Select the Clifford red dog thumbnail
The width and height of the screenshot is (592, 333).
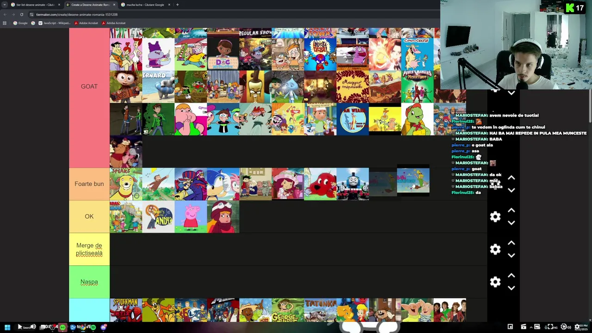click(321, 184)
